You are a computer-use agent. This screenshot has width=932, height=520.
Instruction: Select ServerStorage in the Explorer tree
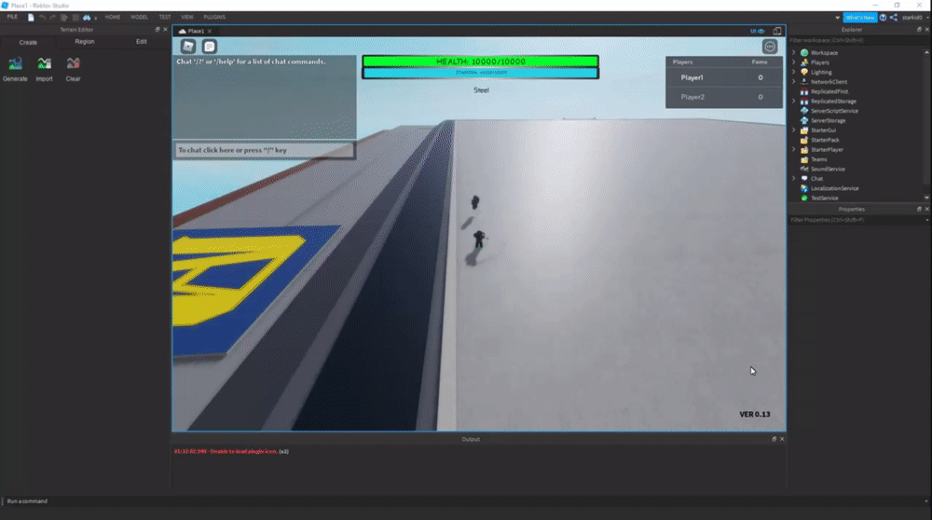coord(828,120)
